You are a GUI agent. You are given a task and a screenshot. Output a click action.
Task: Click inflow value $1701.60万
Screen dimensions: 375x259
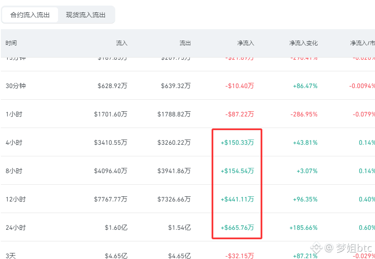pyautogui.click(x=111, y=114)
